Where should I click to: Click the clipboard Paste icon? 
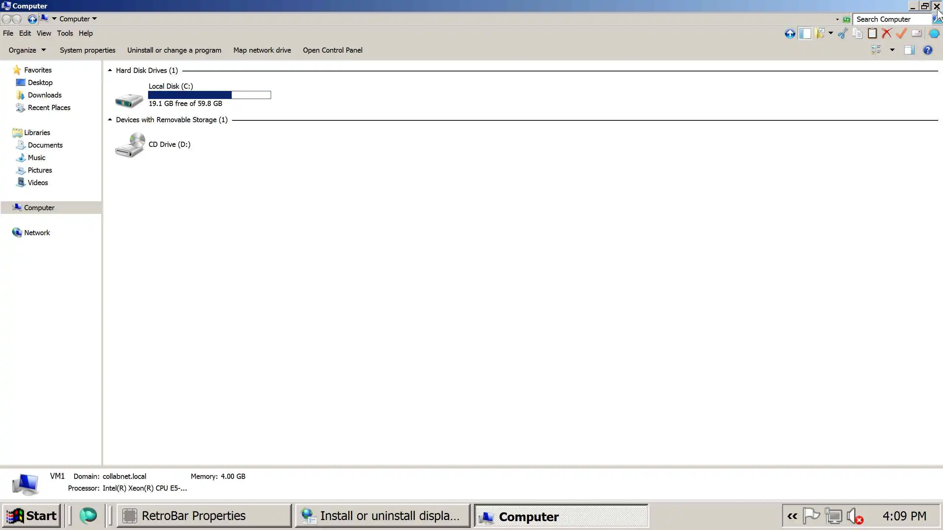[872, 33]
